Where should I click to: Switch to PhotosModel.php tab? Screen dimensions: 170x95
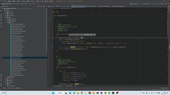(x=104, y=6)
